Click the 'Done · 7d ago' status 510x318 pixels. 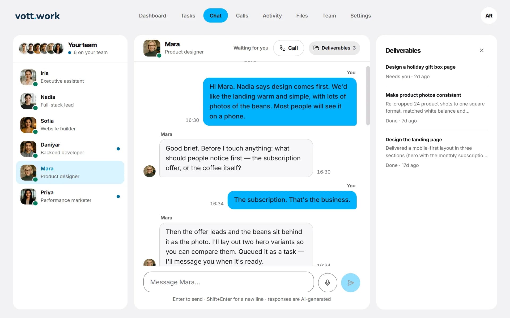click(x=401, y=121)
